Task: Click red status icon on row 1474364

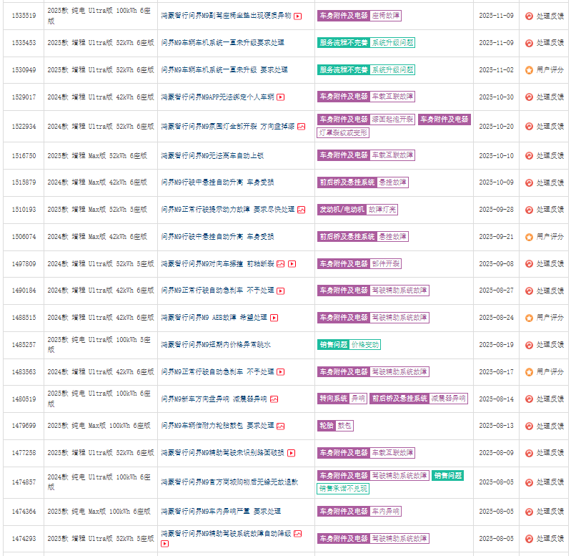Action: [x=529, y=512]
